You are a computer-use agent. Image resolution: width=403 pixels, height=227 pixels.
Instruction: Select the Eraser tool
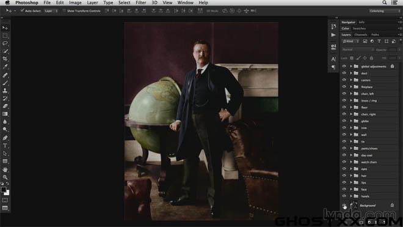click(5, 106)
